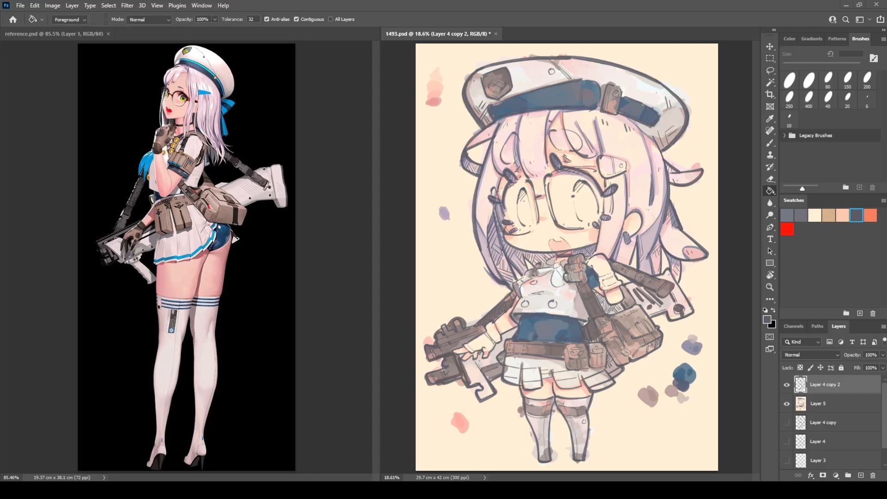Click the foreground color box

(x=767, y=320)
